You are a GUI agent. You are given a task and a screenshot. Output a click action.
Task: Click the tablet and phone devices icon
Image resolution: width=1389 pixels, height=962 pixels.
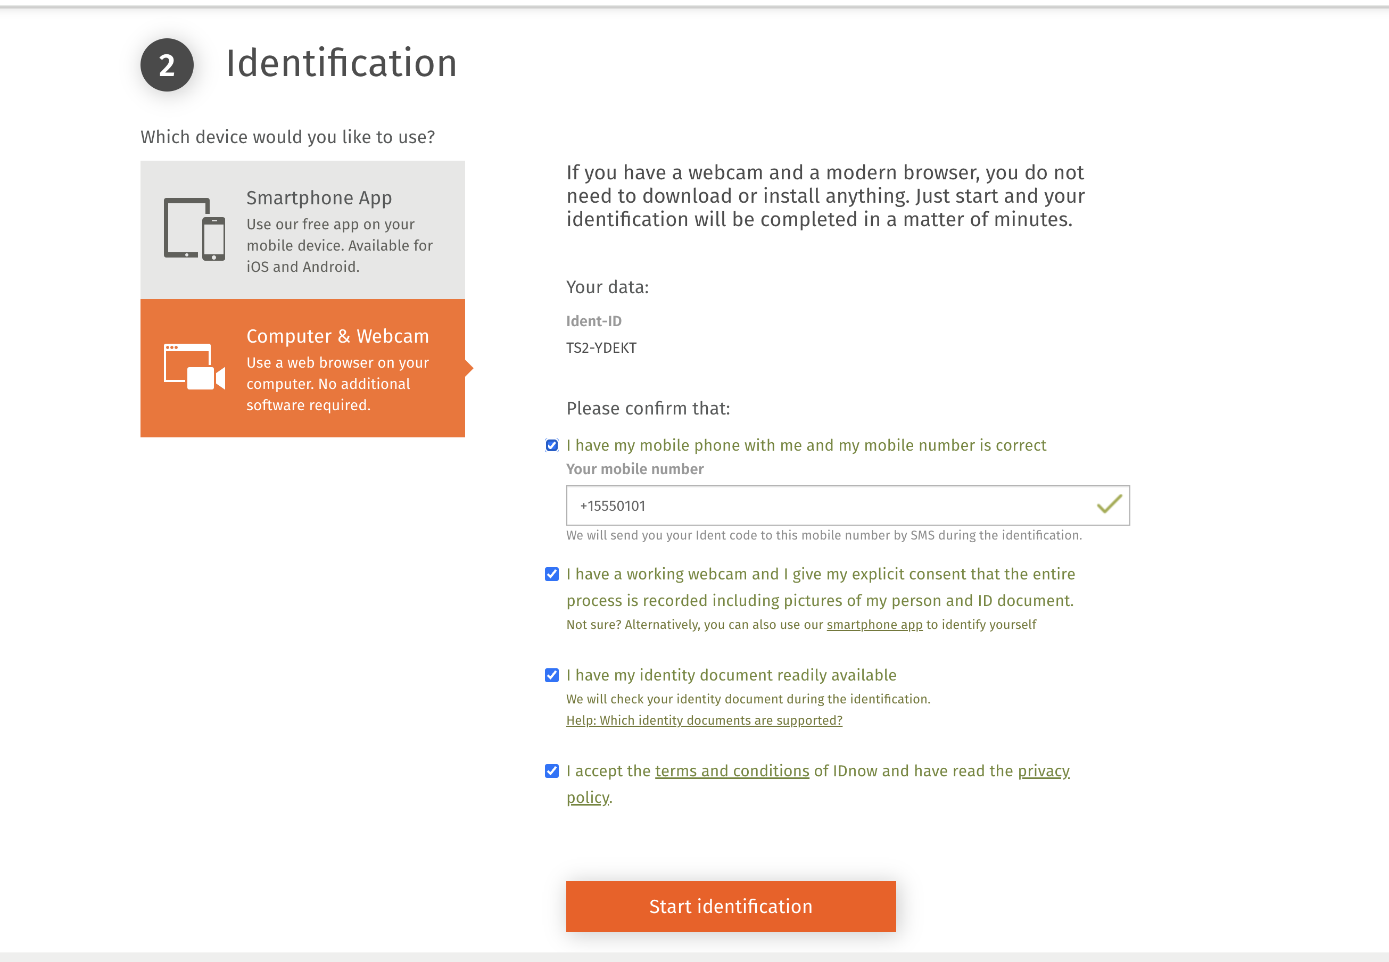194,229
